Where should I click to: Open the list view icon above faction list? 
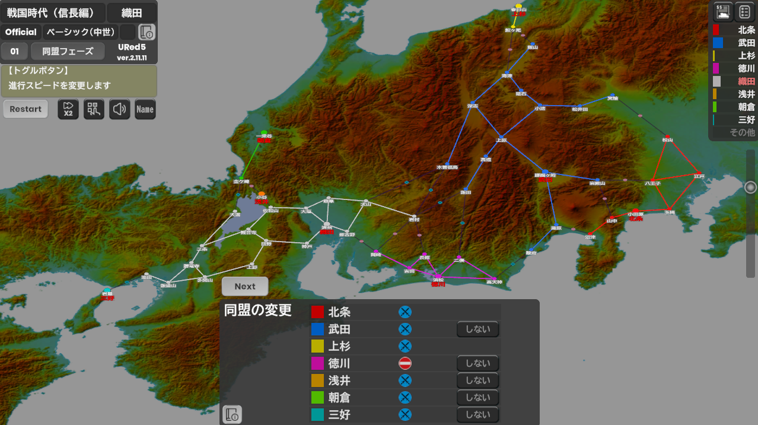(x=744, y=11)
